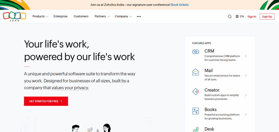The width and height of the screenshot is (279, 132).
Task: Click the globe language icon
Action: point(237,16)
